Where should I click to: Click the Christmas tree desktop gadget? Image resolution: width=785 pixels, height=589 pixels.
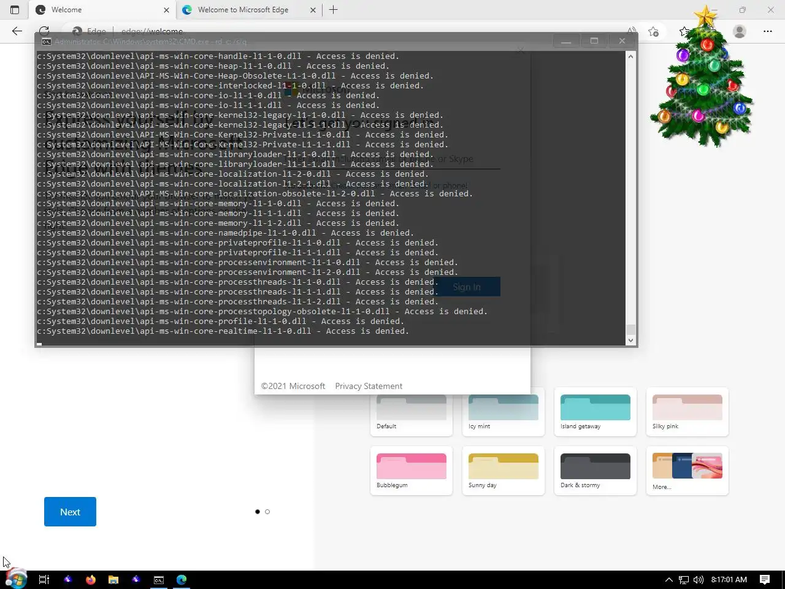(703, 77)
